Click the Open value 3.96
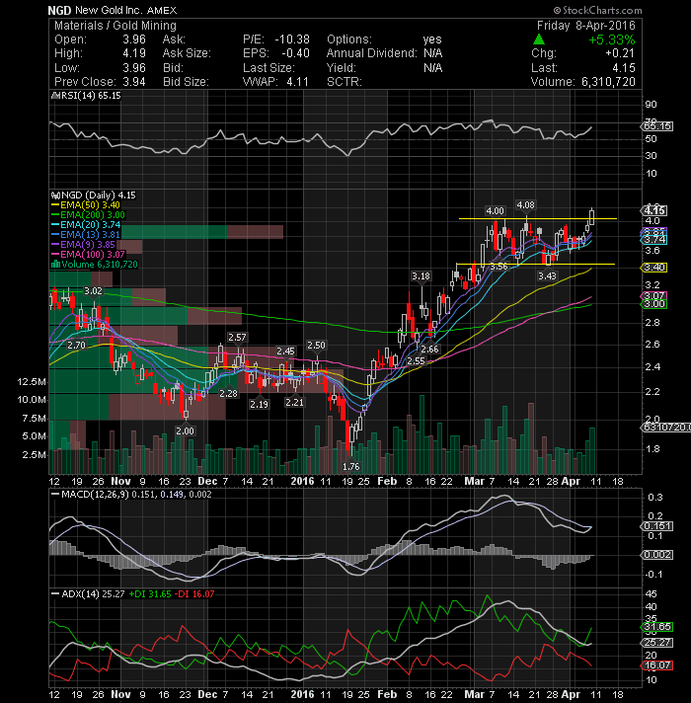The height and width of the screenshot is (703, 691). (134, 39)
